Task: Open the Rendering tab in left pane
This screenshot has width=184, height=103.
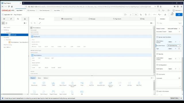Action: [4, 19]
